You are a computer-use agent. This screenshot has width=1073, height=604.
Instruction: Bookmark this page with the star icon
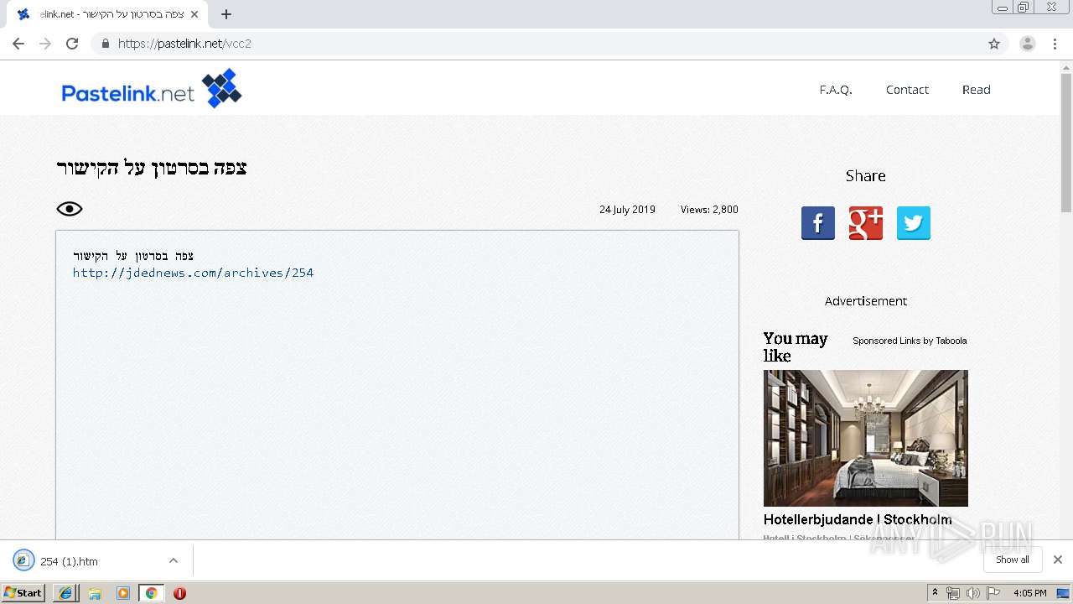[x=994, y=44]
